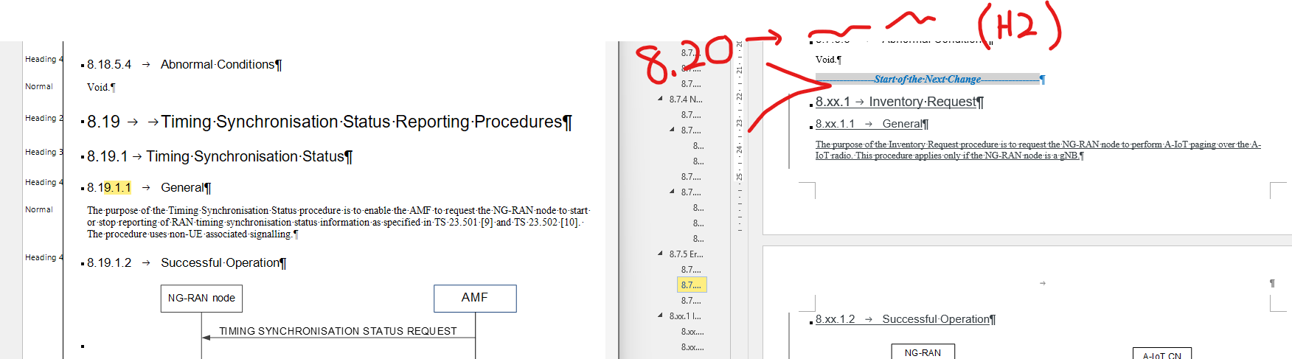Collapse the 8.xx.1 I... navigation heading
1292x359 pixels.
coord(661,316)
